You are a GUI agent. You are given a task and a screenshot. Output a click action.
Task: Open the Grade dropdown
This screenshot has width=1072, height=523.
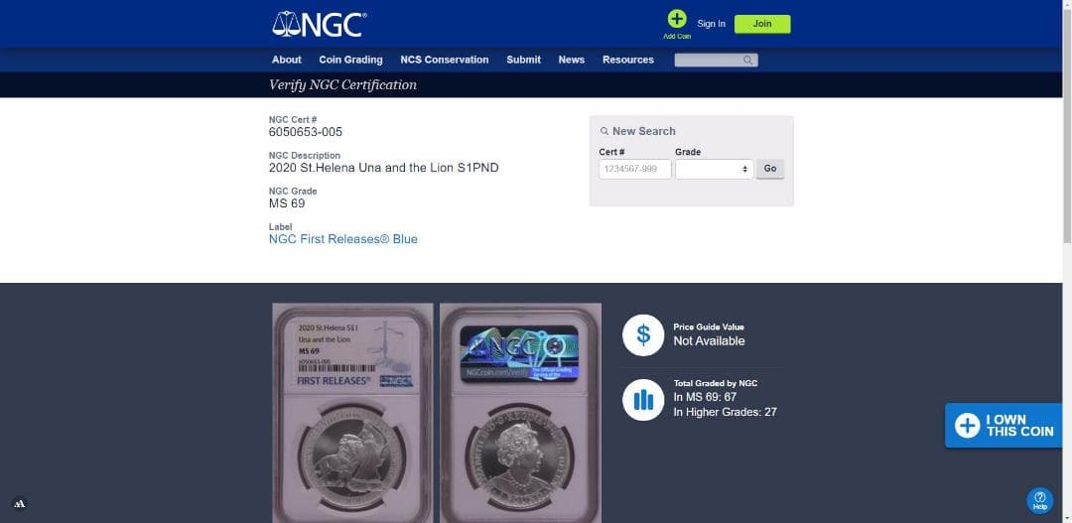(x=714, y=169)
